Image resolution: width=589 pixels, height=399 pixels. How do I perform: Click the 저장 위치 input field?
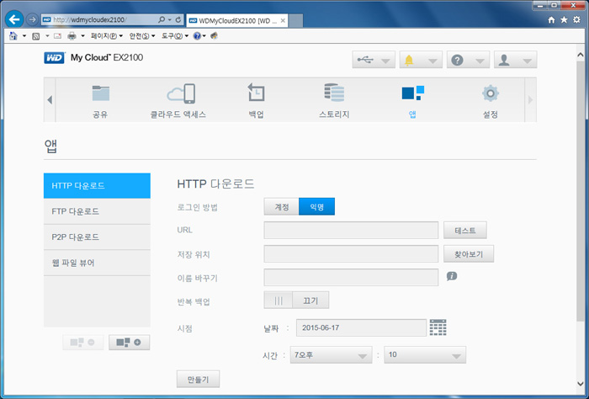tap(351, 254)
